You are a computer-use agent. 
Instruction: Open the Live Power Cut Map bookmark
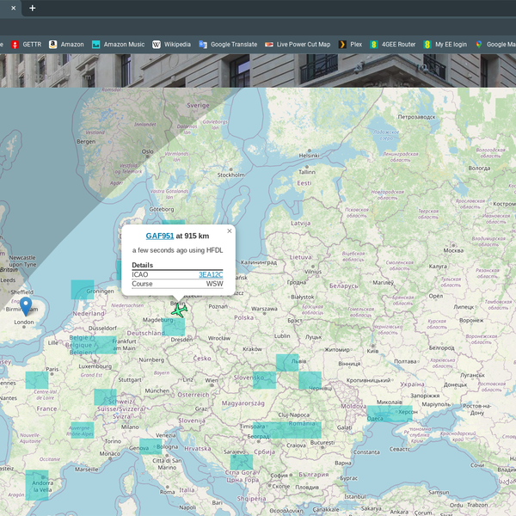click(x=298, y=44)
